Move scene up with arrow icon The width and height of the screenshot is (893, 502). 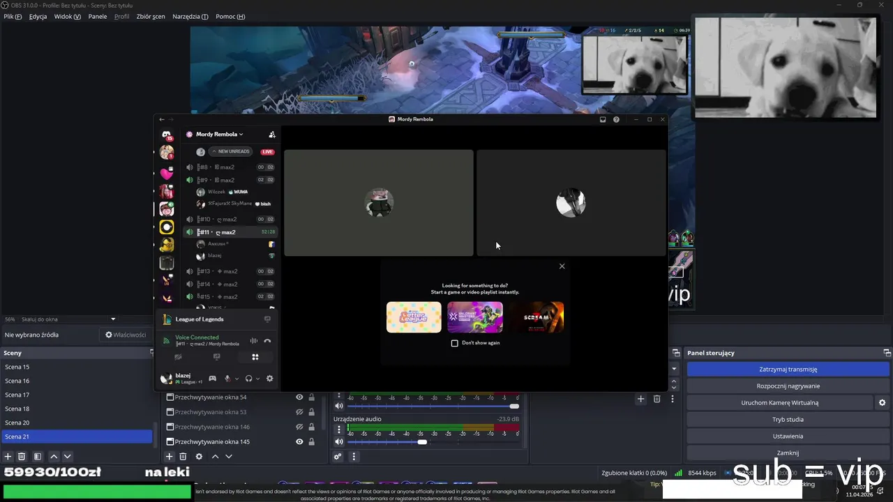click(x=54, y=457)
